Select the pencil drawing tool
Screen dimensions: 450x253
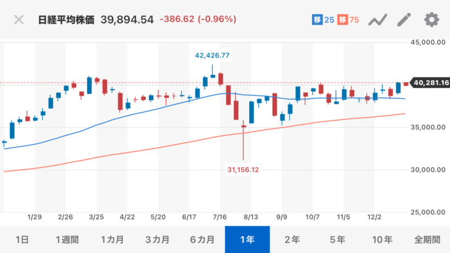point(404,20)
